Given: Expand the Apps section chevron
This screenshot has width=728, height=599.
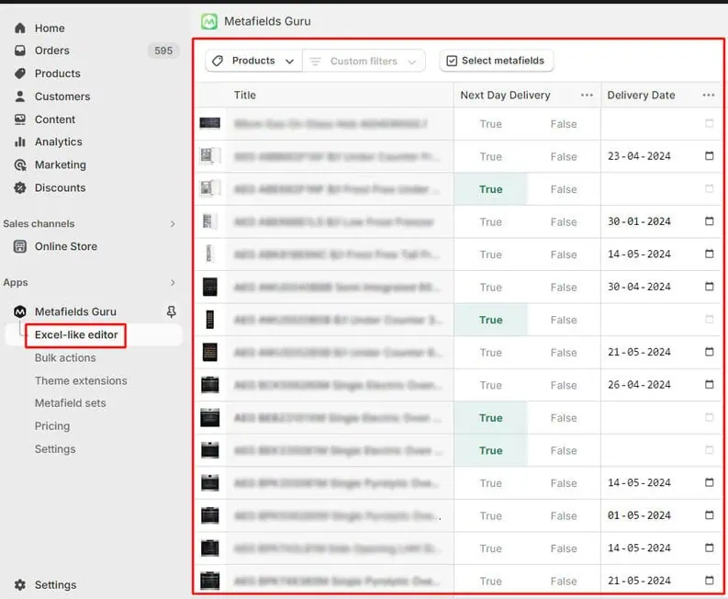Looking at the screenshot, I should pos(173,283).
